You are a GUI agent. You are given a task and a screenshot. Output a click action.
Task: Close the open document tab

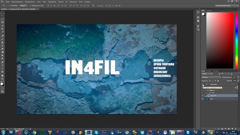[38, 9]
